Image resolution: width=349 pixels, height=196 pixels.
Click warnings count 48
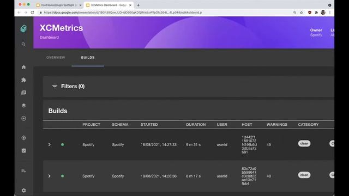pyautogui.click(x=269, y=176)
